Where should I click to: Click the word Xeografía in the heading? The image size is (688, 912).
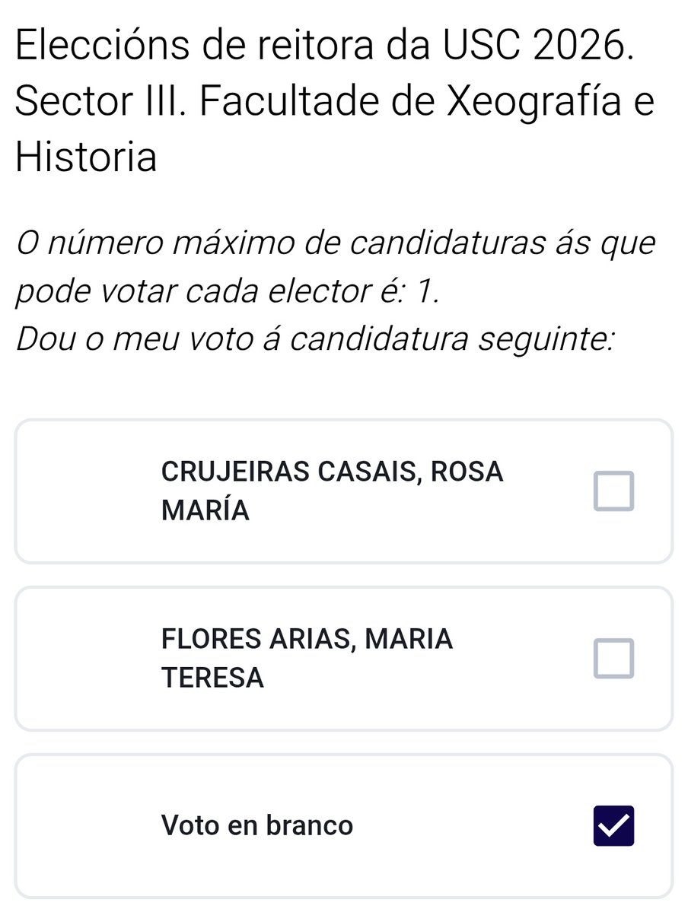point(534,101)
